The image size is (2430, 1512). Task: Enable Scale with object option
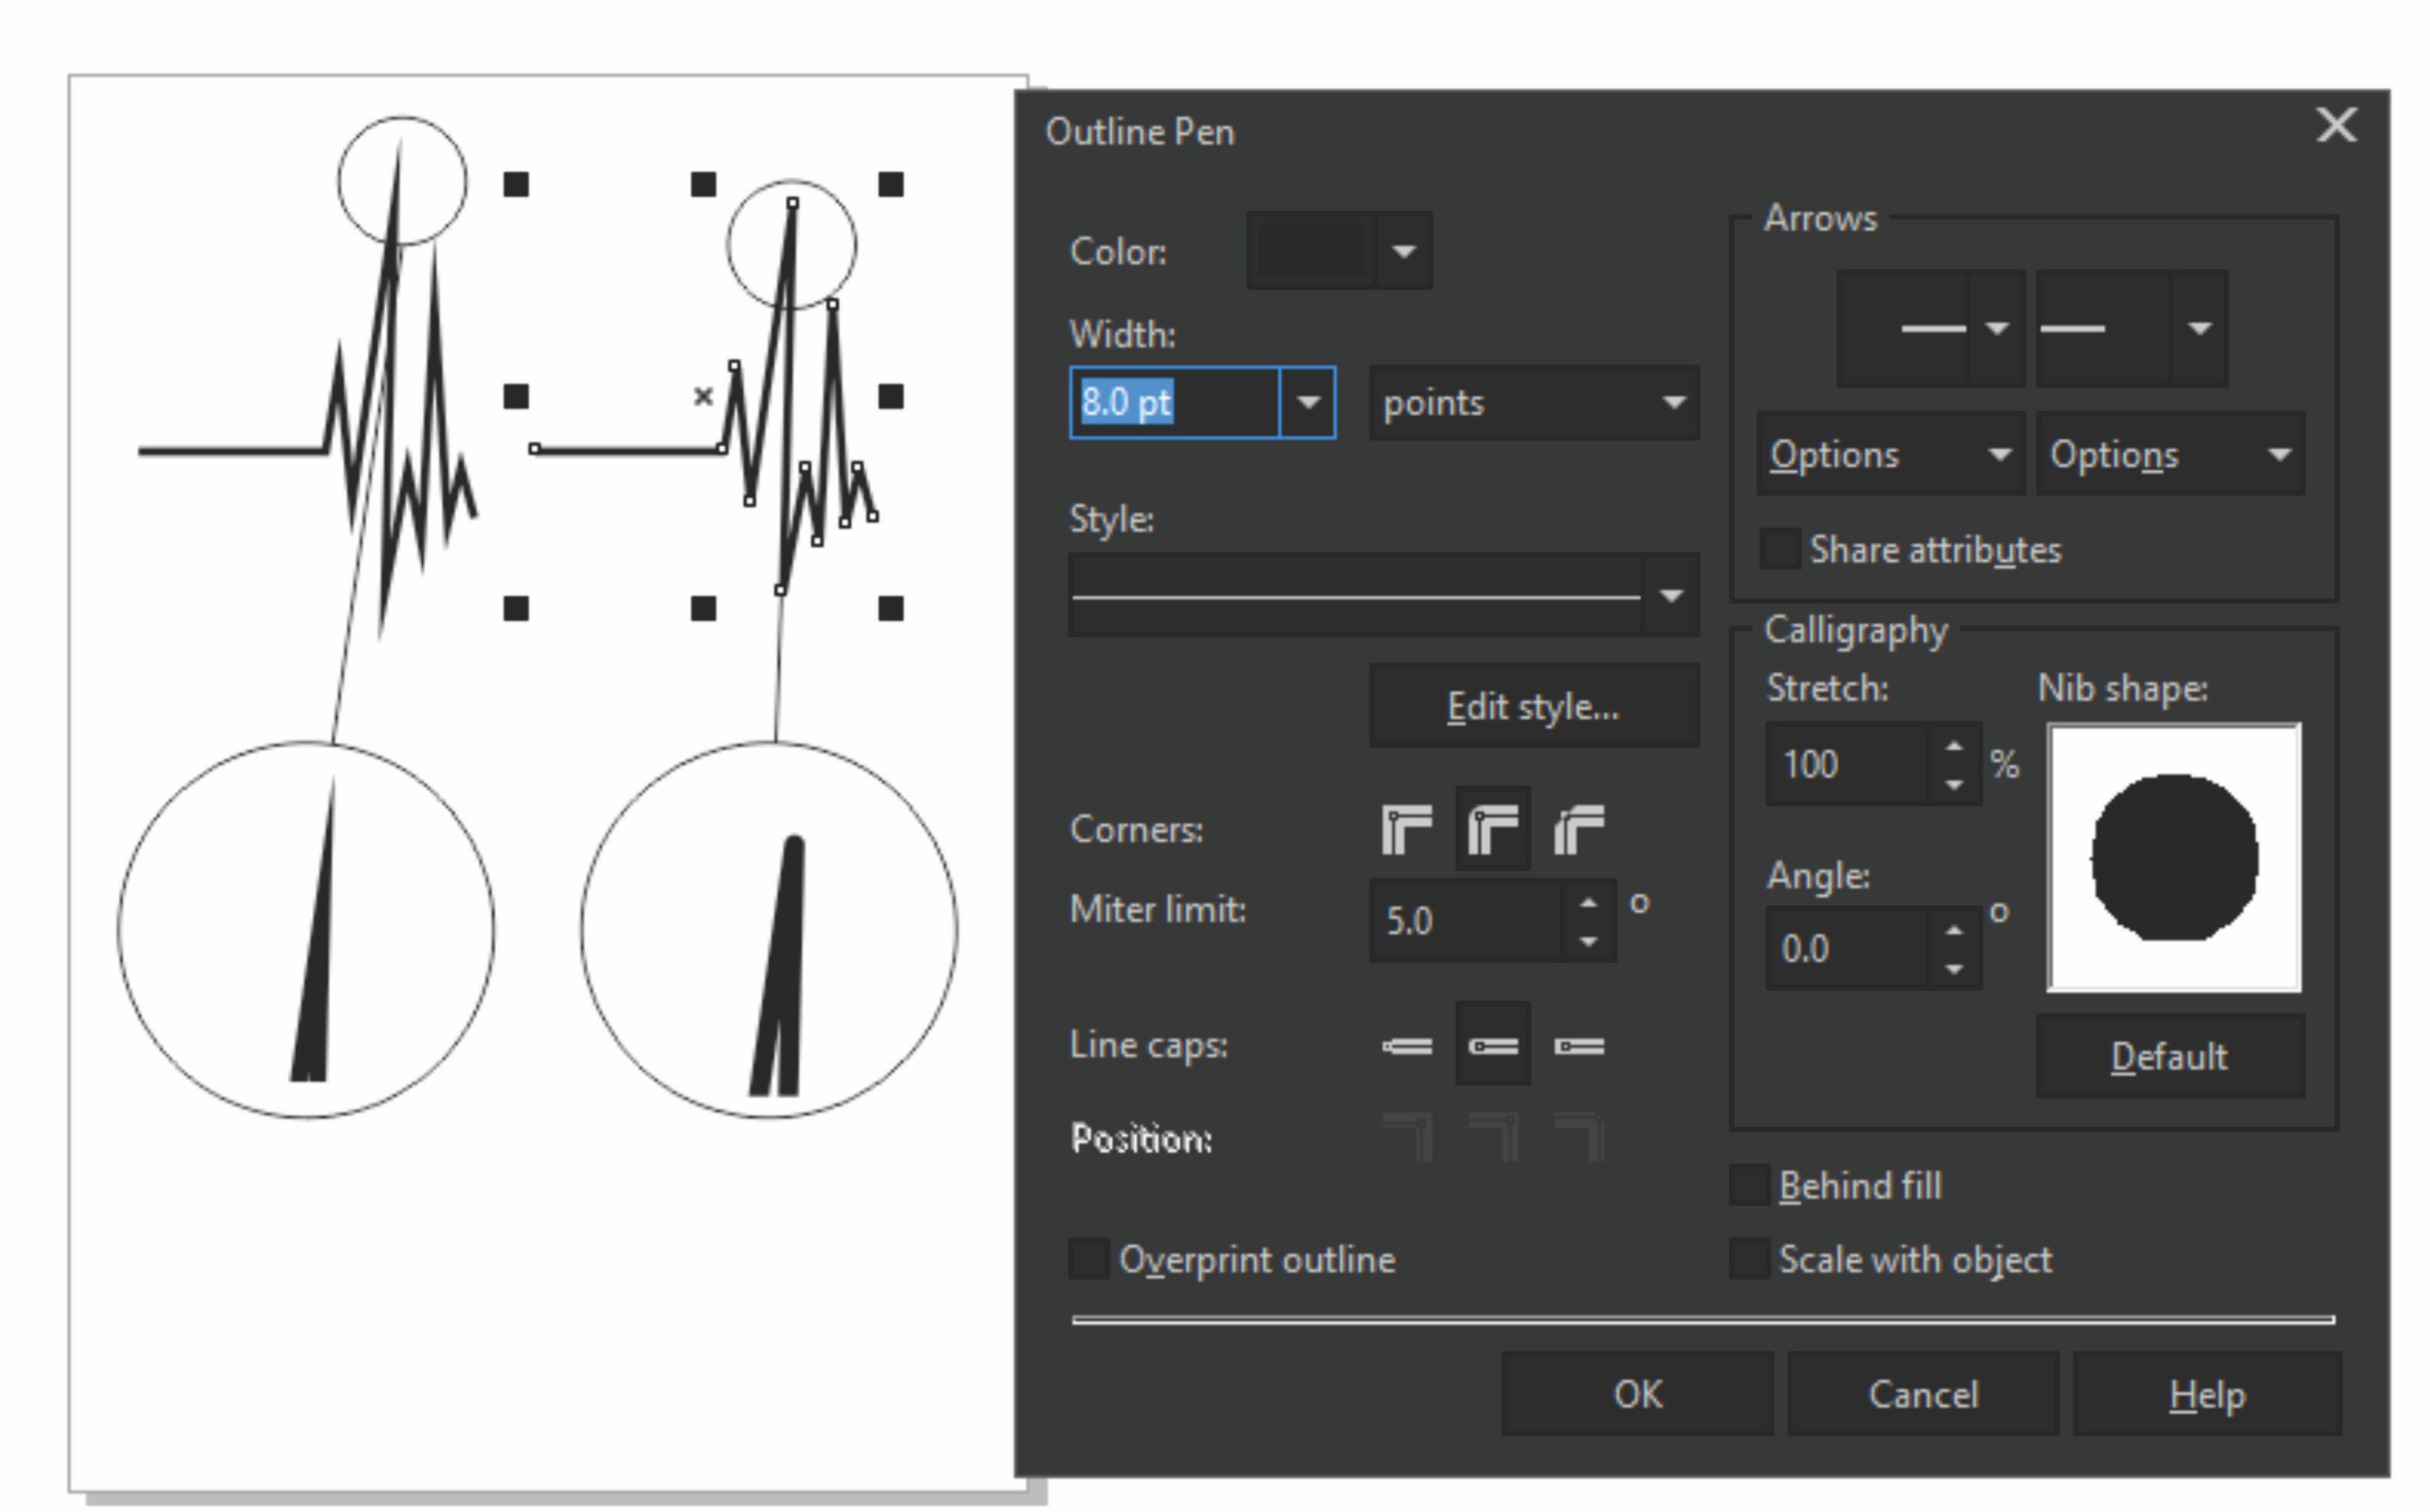[x=1749, y=1259]
